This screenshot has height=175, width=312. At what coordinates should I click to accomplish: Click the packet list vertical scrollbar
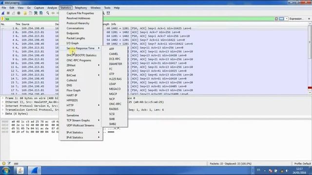(x=310, y=58)
